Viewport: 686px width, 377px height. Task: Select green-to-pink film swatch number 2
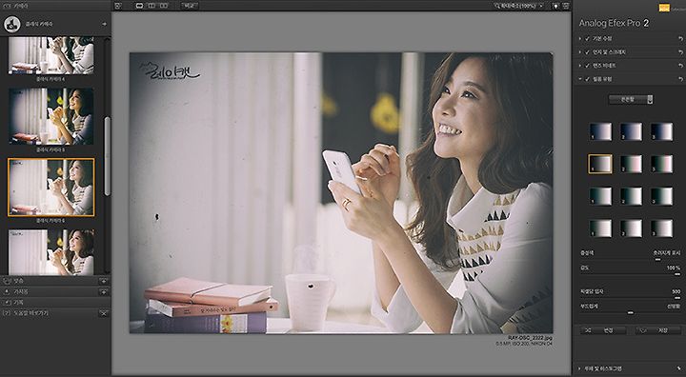click(x=631, y=164)
